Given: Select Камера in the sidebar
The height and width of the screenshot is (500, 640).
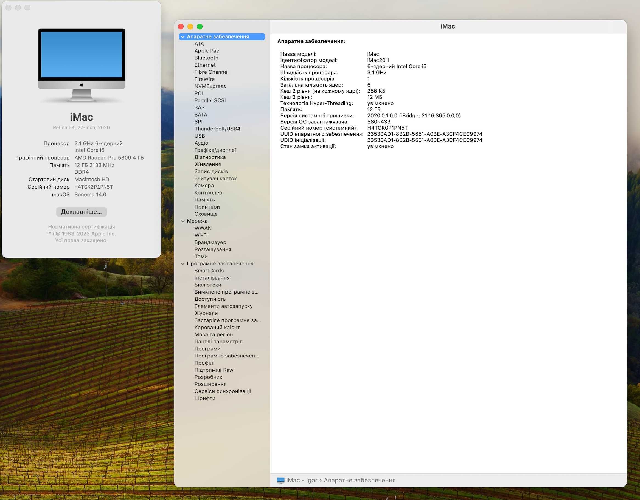Looking at the screenshot, I should coord(204,186).
